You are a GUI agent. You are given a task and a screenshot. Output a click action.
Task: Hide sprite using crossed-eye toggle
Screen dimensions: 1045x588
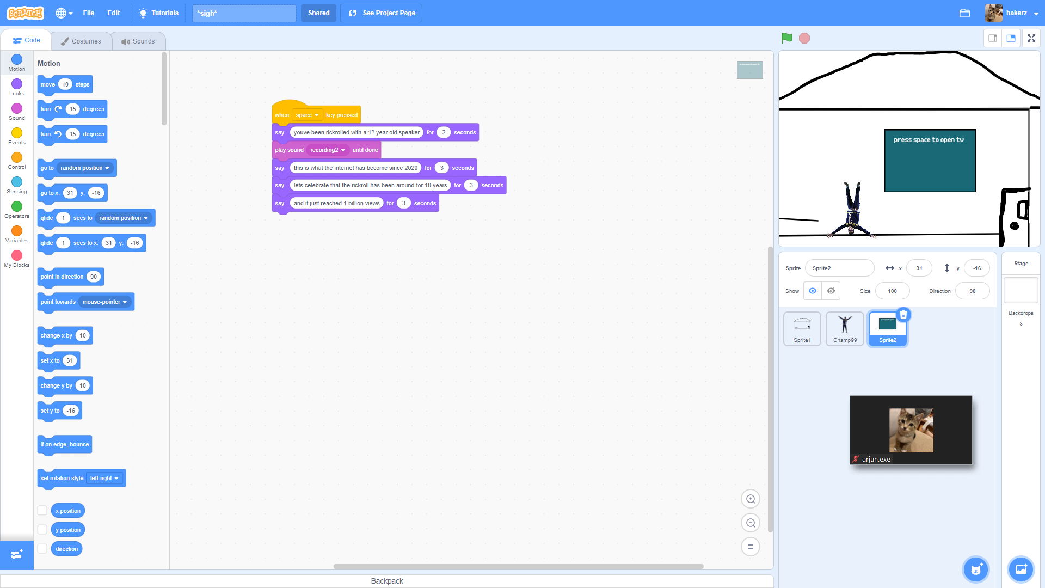[831, 291]
